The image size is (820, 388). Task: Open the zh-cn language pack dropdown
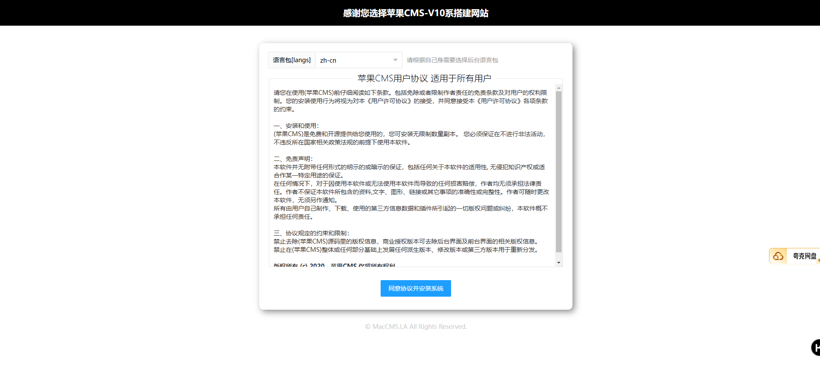358,60
